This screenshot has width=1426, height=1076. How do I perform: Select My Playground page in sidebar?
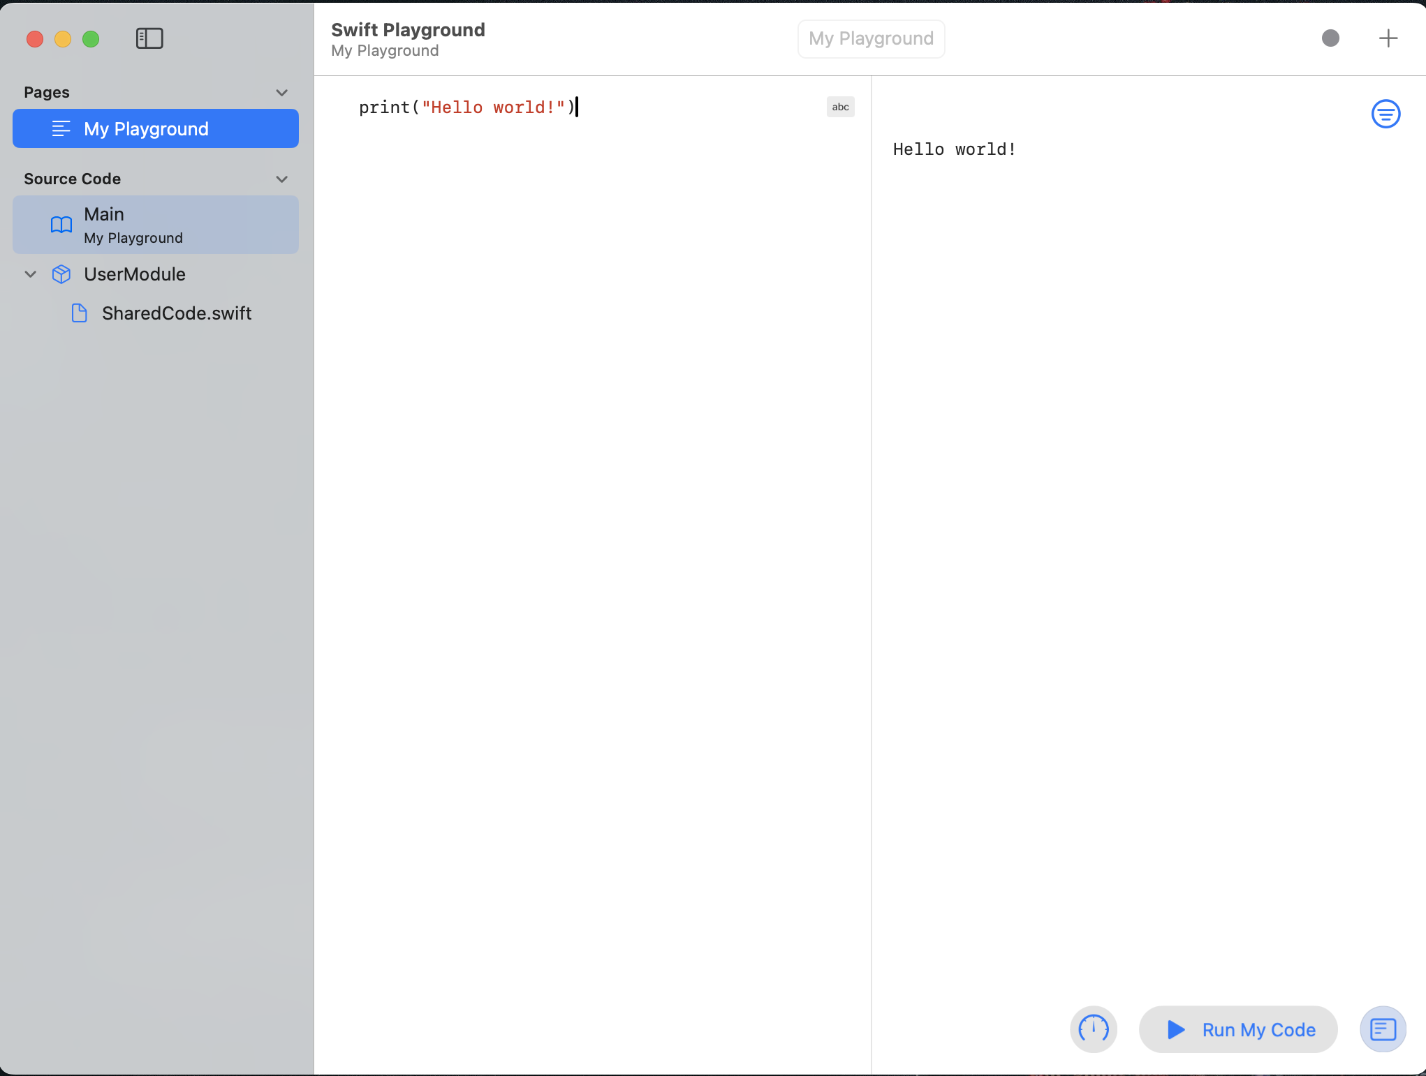click(155, 129)
